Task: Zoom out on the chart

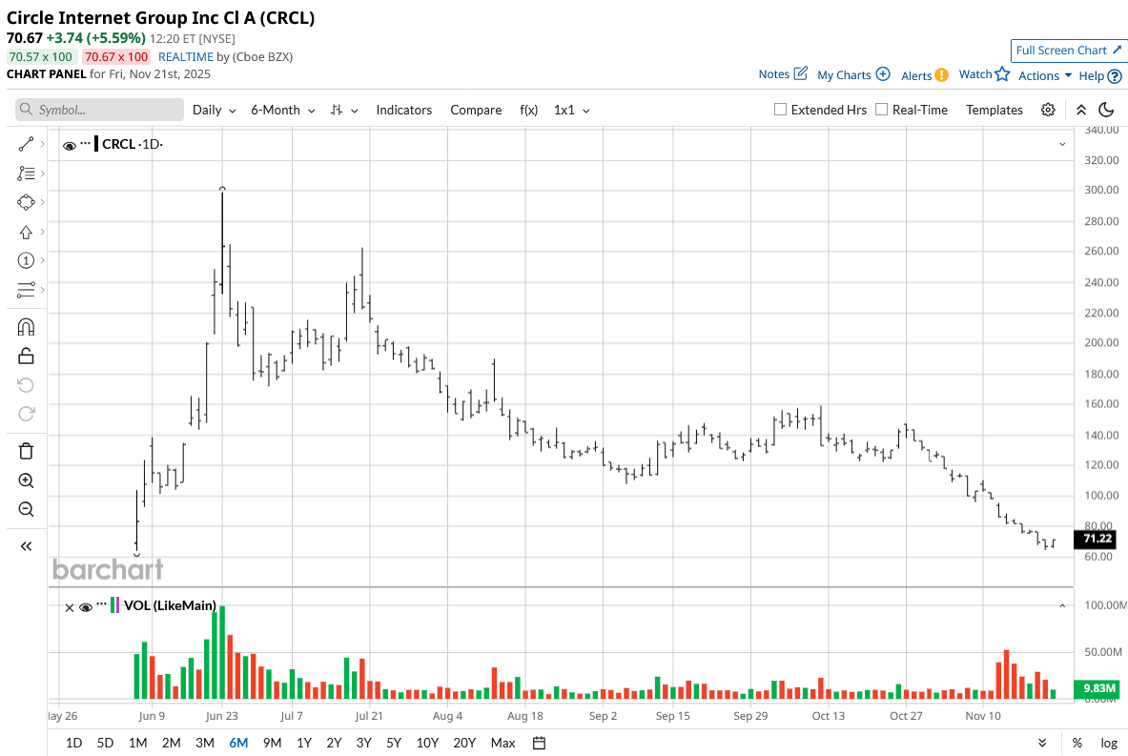Action: point(26,509)
